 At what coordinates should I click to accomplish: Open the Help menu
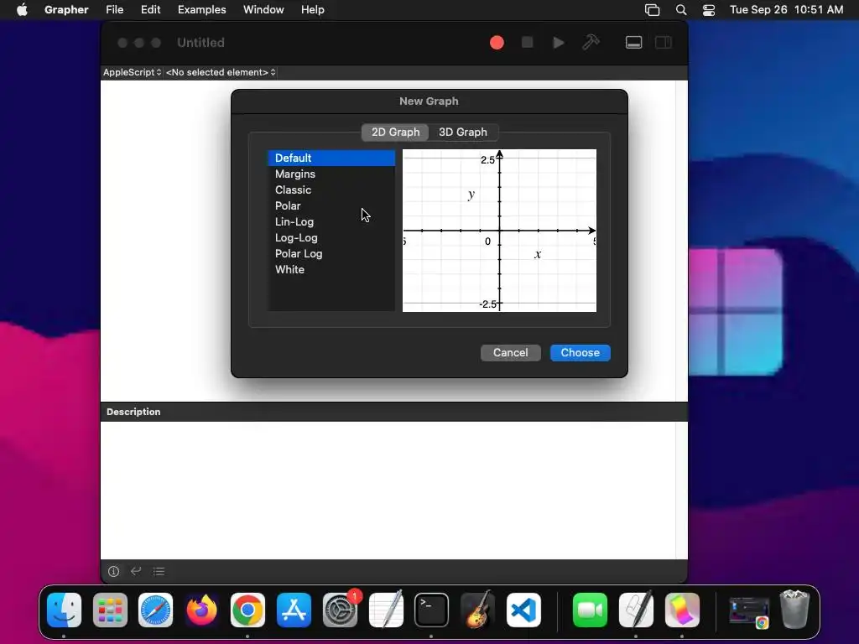click(x=313, y=10)
